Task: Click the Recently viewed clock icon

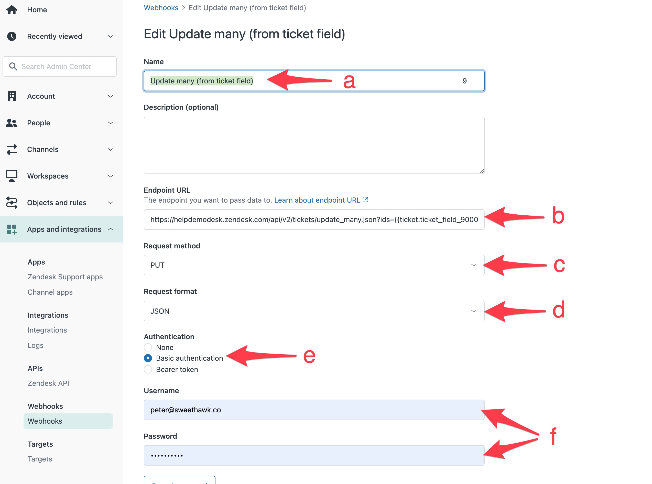Action: [x=12, y=36]
